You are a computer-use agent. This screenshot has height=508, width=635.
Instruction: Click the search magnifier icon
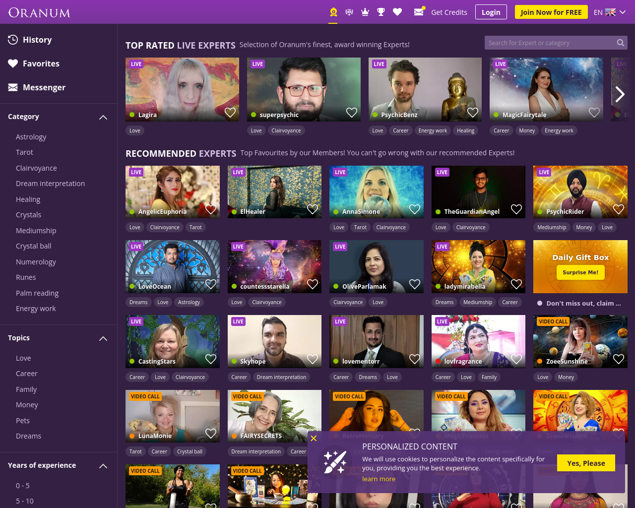[621, 43]
